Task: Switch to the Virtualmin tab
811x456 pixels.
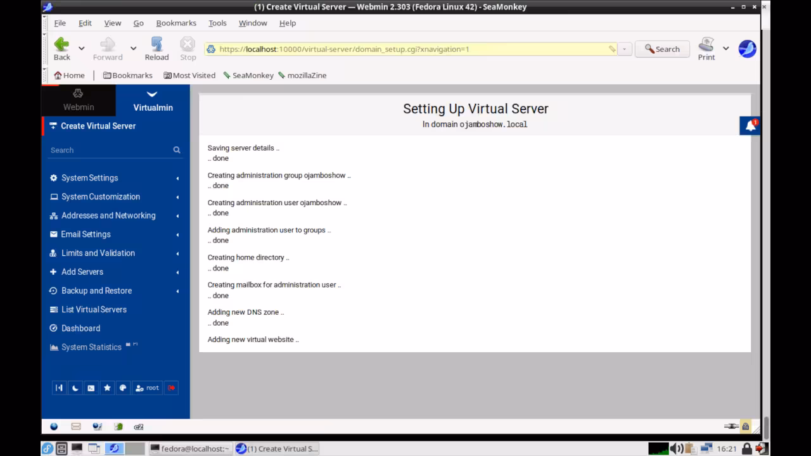Action: pos(153,101)
